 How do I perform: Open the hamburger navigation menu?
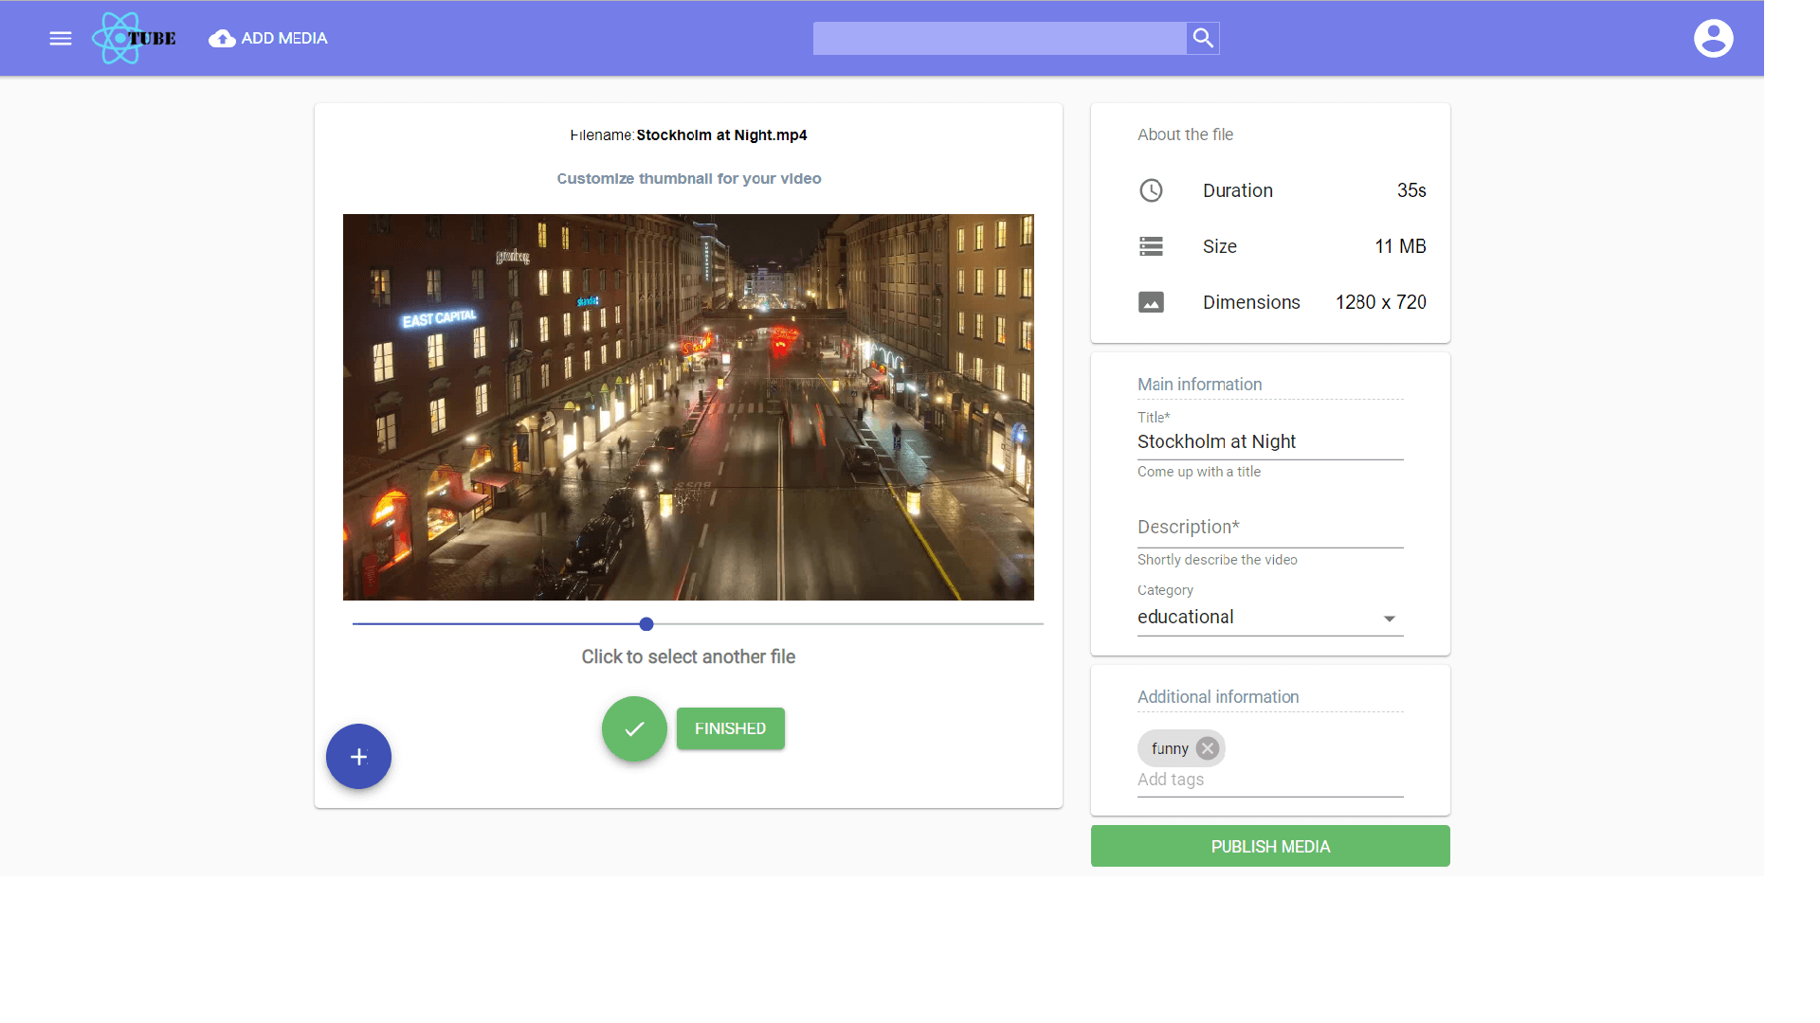61,39
